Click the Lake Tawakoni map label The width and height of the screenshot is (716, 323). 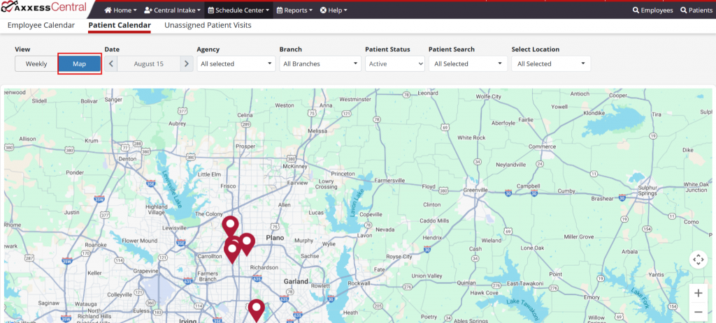(522, 309)
